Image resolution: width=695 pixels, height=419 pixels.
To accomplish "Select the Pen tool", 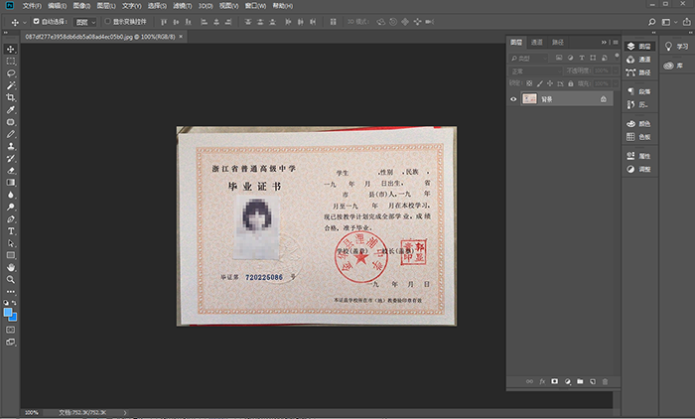I will coord(11,219).
